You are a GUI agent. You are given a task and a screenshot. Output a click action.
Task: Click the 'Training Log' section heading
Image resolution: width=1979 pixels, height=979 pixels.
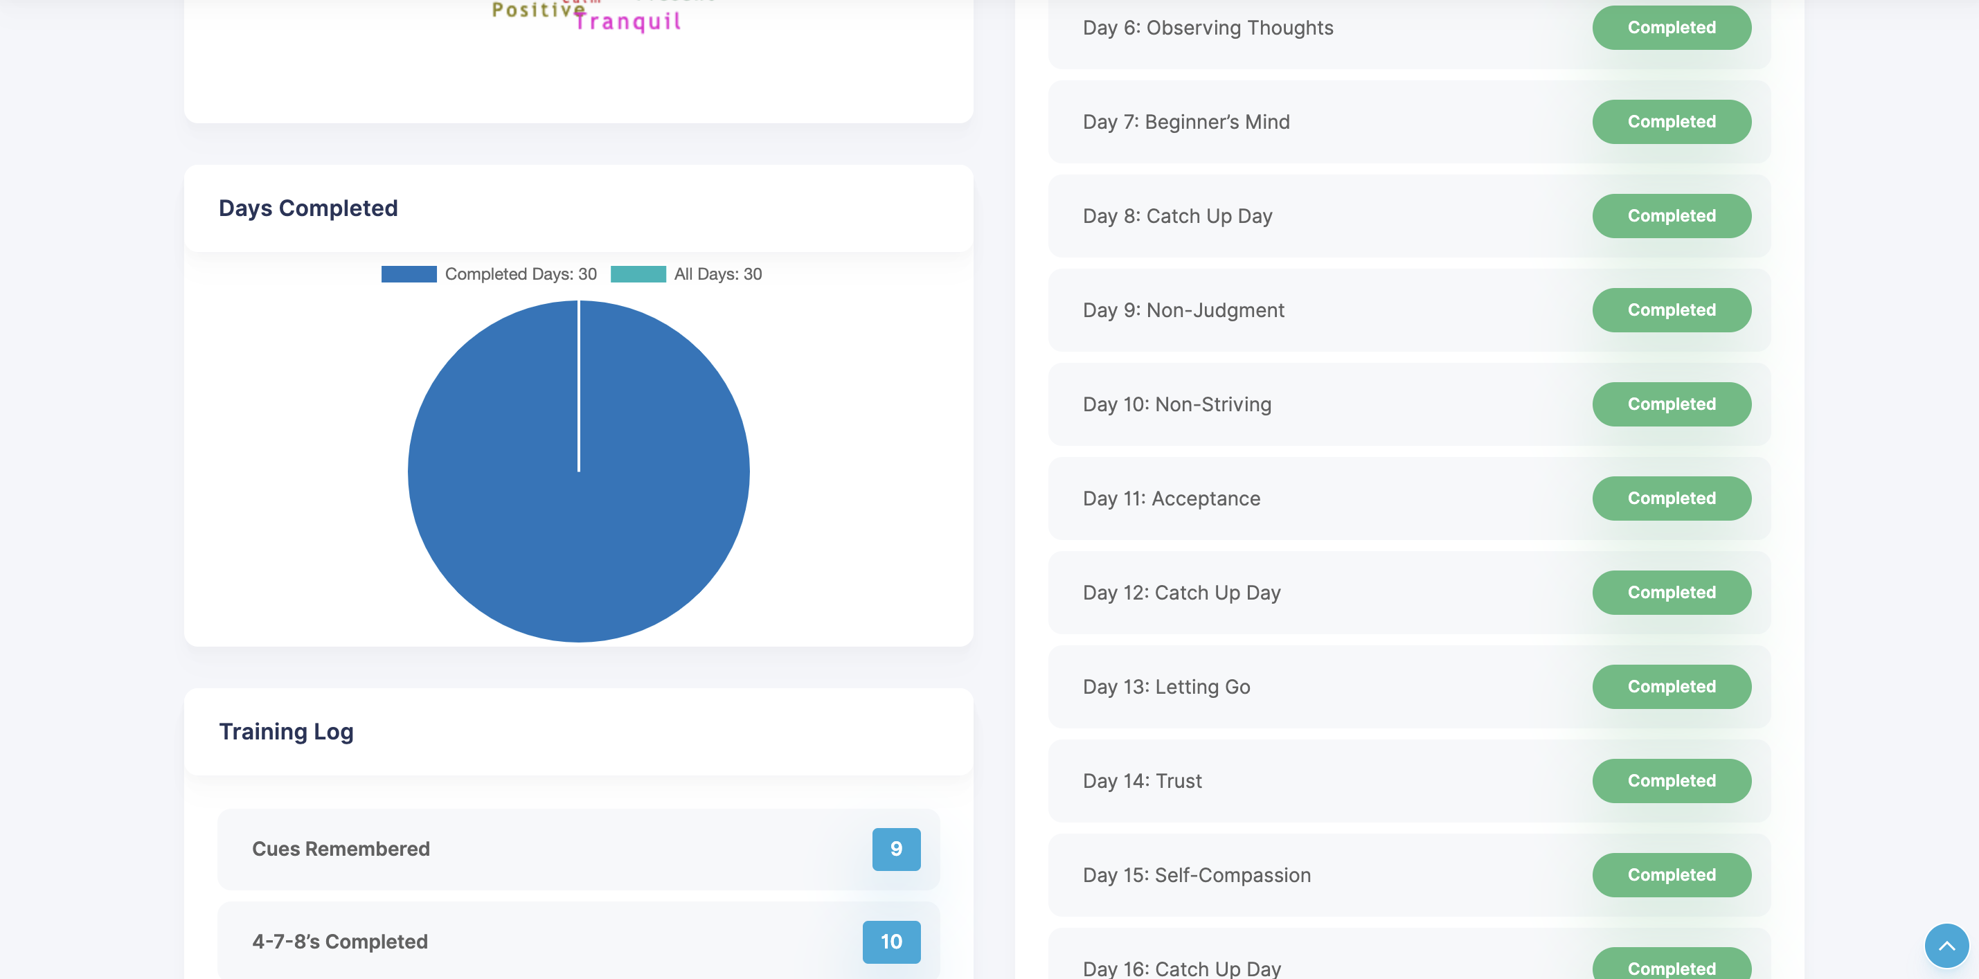coord(286,732)
